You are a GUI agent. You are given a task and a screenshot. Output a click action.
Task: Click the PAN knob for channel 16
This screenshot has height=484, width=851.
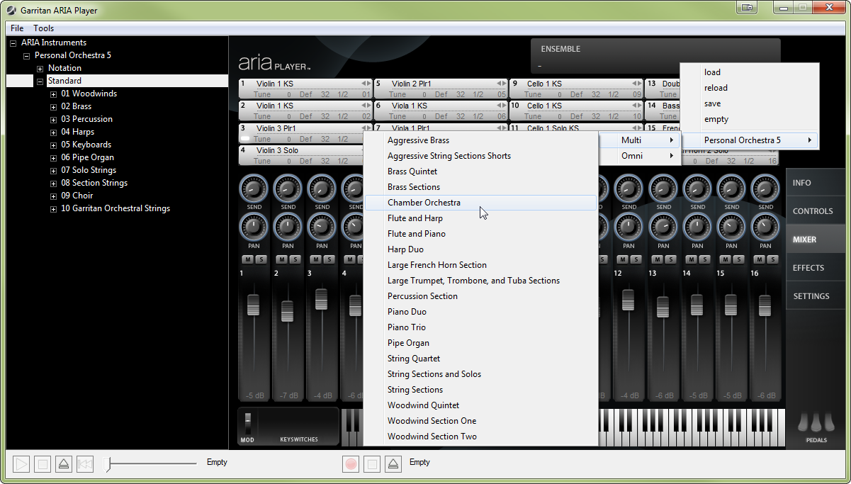coord(765,227)
